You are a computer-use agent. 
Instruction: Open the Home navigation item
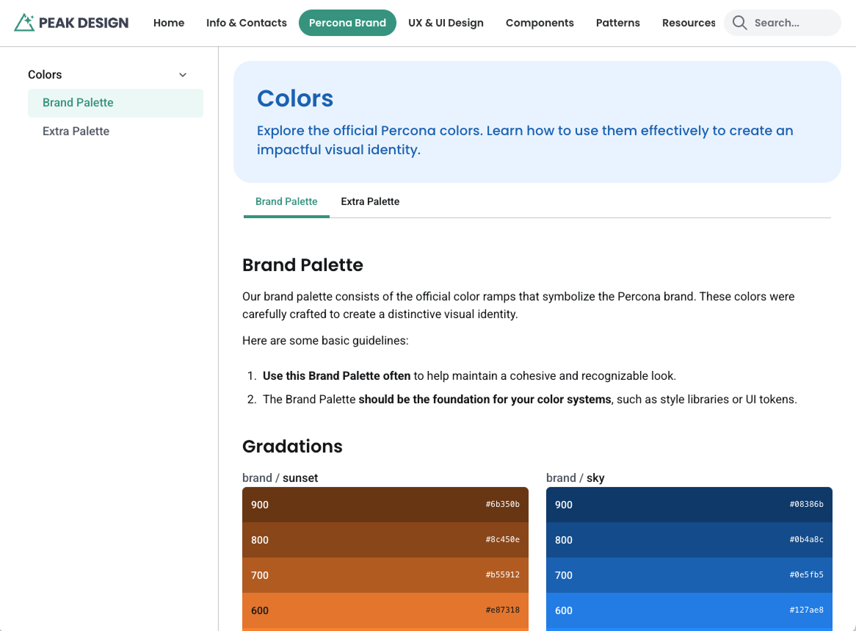(x=169, y=23)
